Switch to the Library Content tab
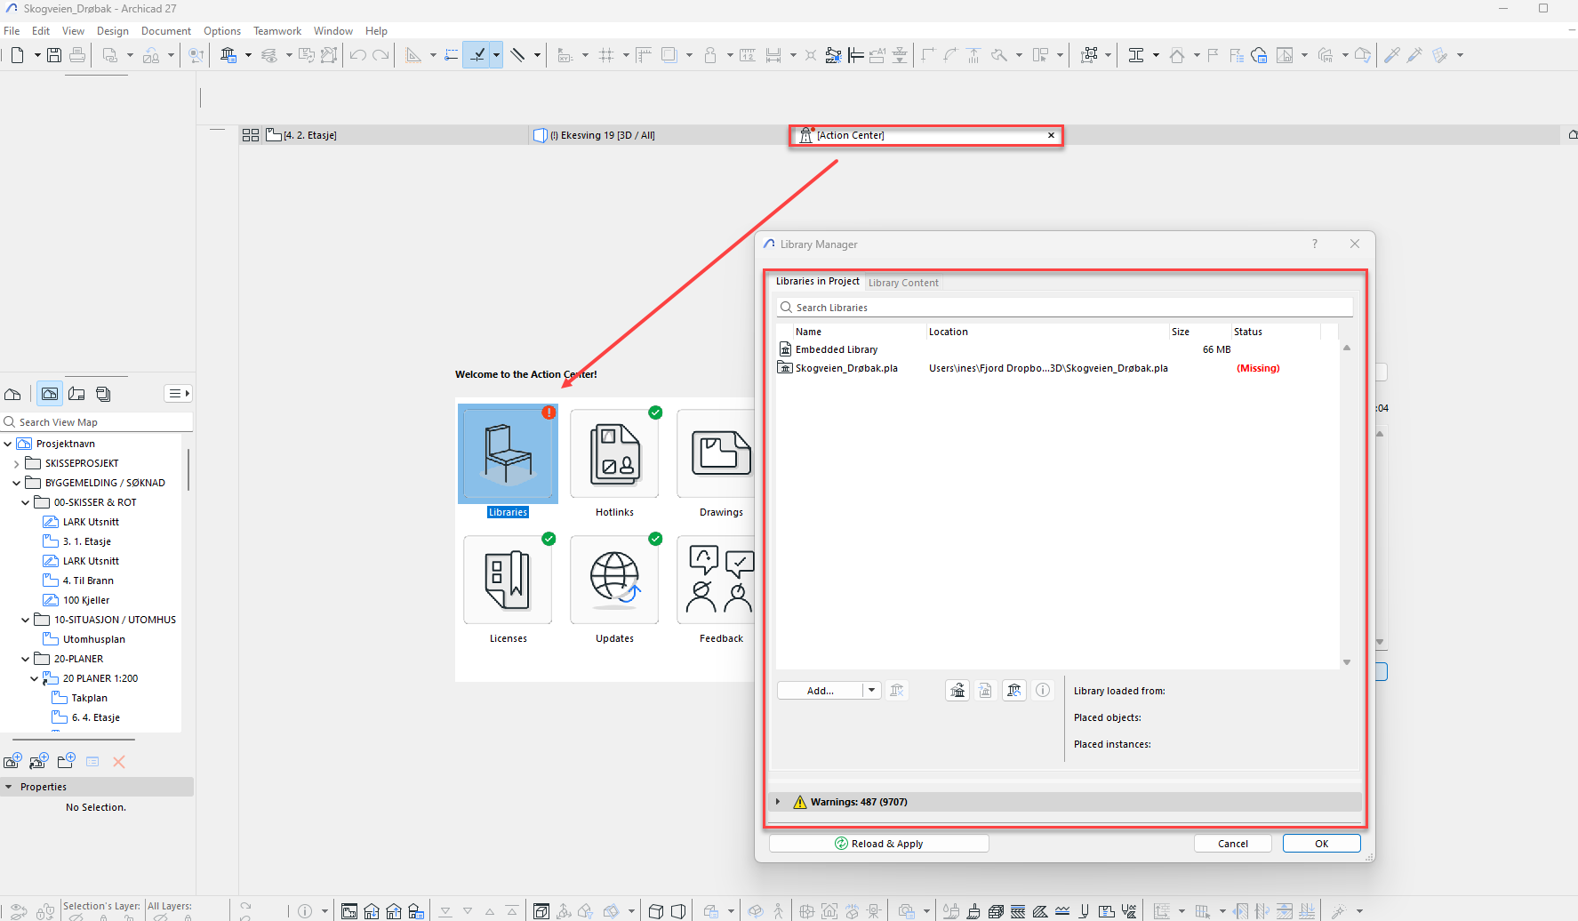Image resolution: width=1578 pixels, height=921 pixels. click(x=903, y=283)
